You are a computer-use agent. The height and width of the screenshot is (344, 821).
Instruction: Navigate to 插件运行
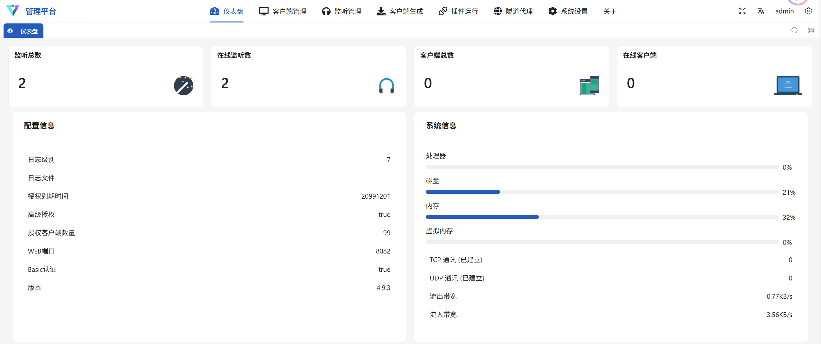[x=458, y=11]
